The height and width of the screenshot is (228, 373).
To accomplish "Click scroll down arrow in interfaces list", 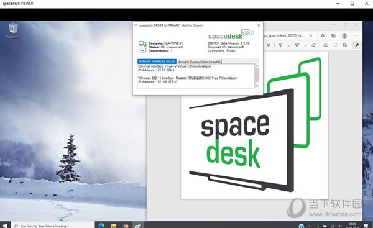I will tap(257, 86).
